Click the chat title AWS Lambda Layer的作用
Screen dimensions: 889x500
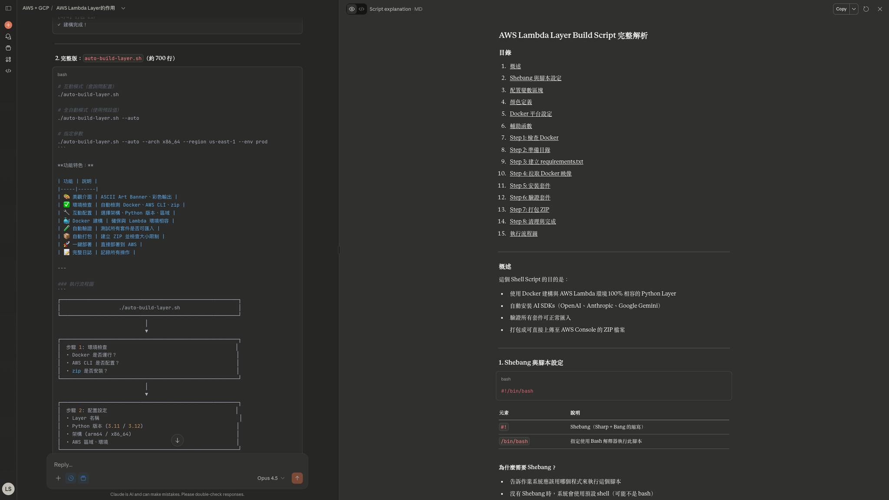pyautogui.click(x=86, y=8)
